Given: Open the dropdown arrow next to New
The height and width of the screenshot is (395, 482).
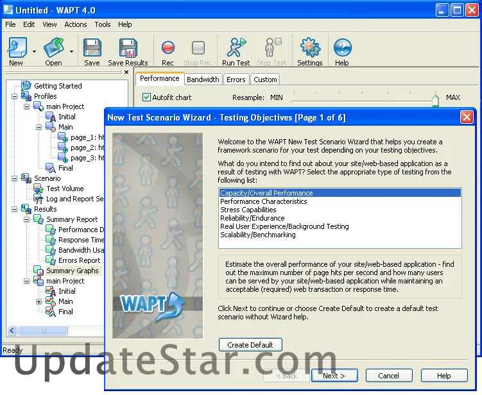Looking at the screenshot, I should pyautogui.click(x=34, y=51).
